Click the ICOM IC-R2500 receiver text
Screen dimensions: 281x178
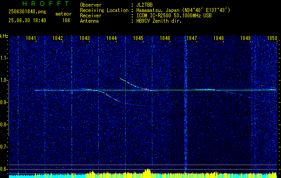174,16
